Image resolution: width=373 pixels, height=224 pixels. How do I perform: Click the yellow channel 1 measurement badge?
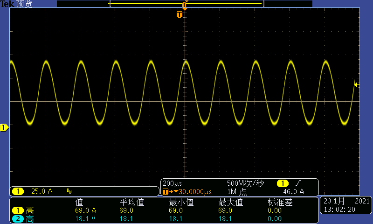click(x=17, y=210)
